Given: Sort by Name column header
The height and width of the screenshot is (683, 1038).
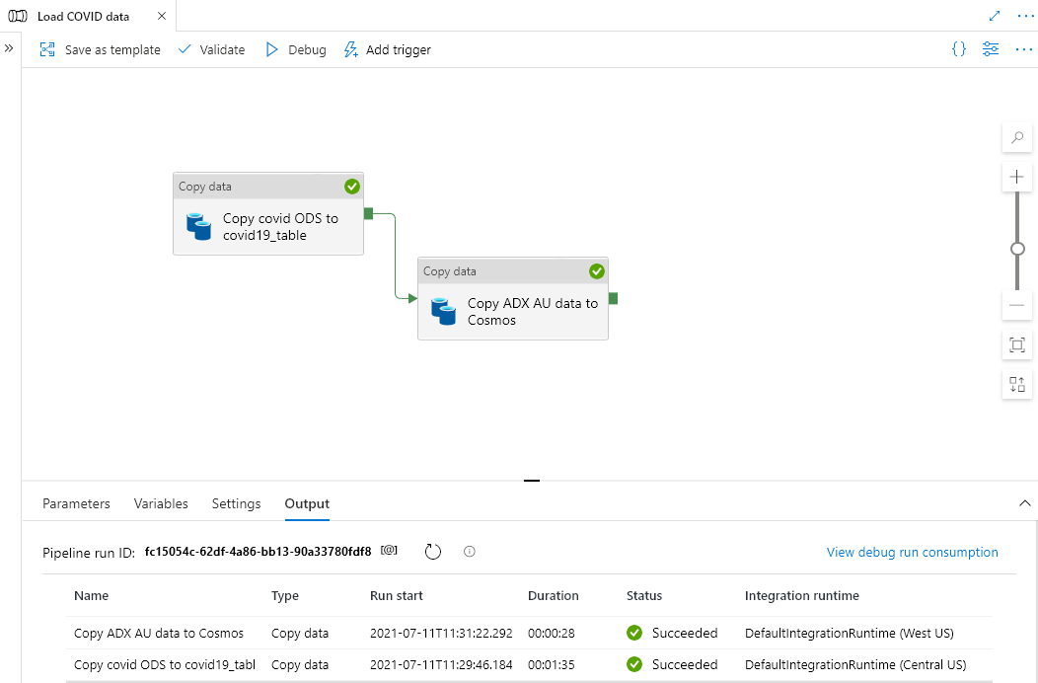Looking at the screenshot, I should (x=92, y=595).
